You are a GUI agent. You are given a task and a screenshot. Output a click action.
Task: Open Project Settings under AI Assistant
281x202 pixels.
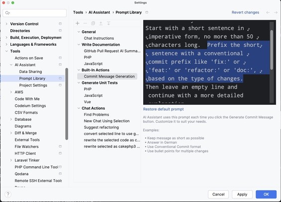[x=33, y=85]
